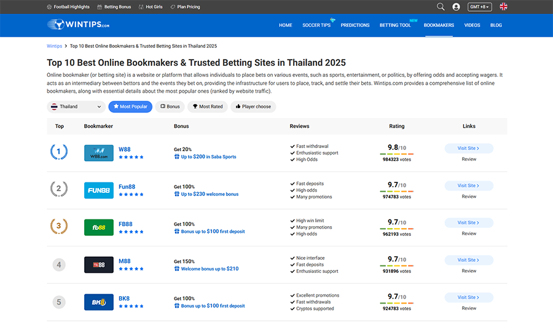Open BLOG menu item
Image resolution: width=553 pixels, height=322 pixels.
coord(496,25)
